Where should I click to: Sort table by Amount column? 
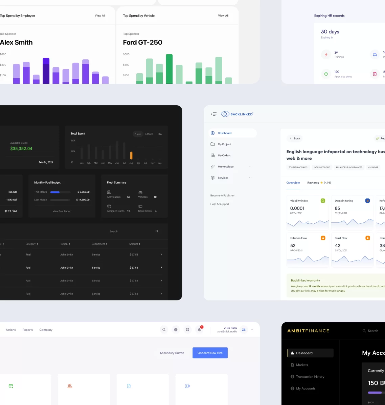134,244
